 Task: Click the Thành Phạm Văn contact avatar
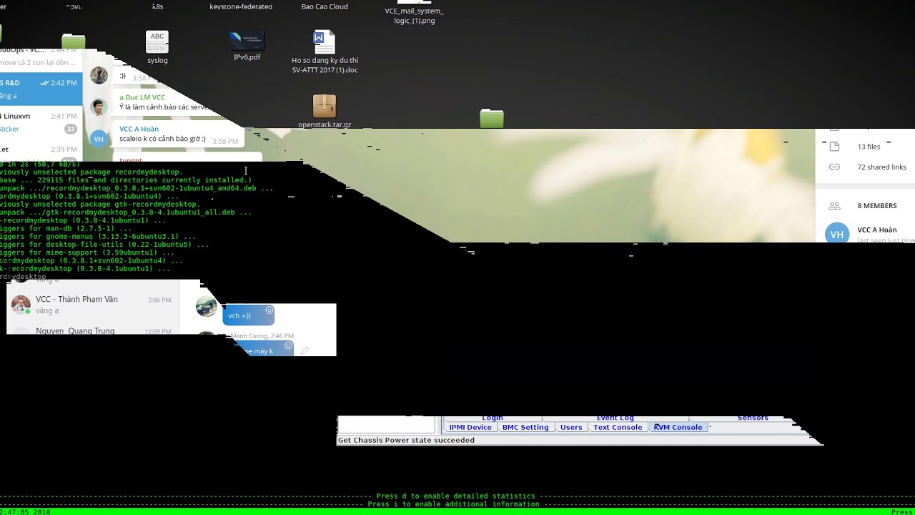tap(21, 304)
